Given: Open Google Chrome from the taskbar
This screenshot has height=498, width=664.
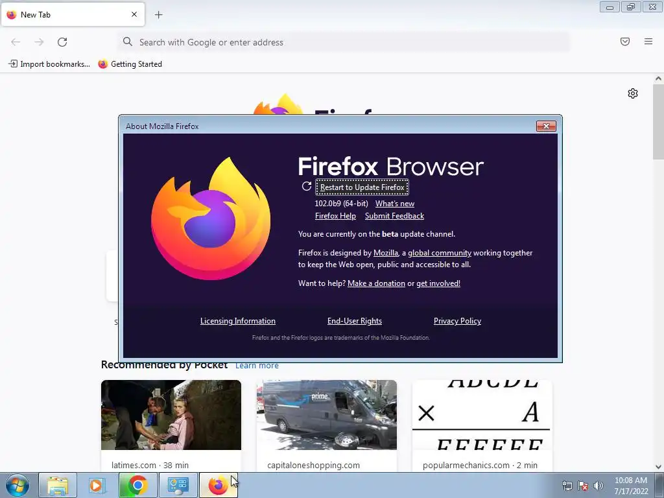Looking at the screenshot, I should 137,485.
